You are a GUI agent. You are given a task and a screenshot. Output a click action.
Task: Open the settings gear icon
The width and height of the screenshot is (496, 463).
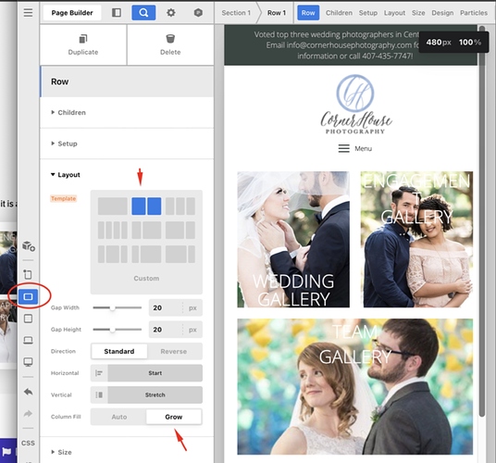click(171, 13)
